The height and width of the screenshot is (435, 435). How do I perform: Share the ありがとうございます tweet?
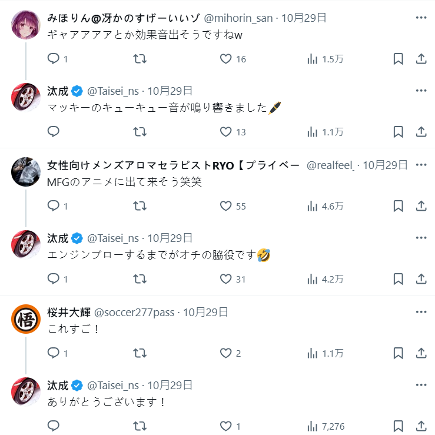pyautogui.click(x=421, y=426)
